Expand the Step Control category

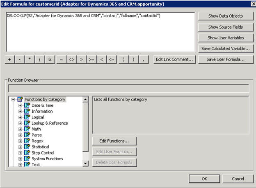(20, 153)
